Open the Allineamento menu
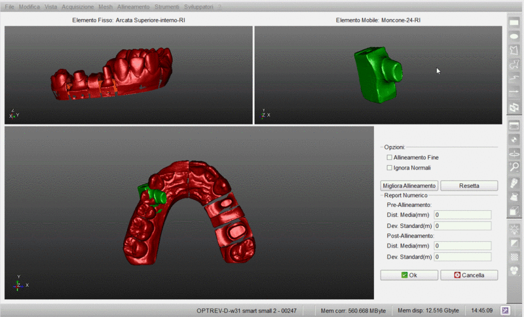The height and width of the screenshot is (317, 524). pos(133,7)
